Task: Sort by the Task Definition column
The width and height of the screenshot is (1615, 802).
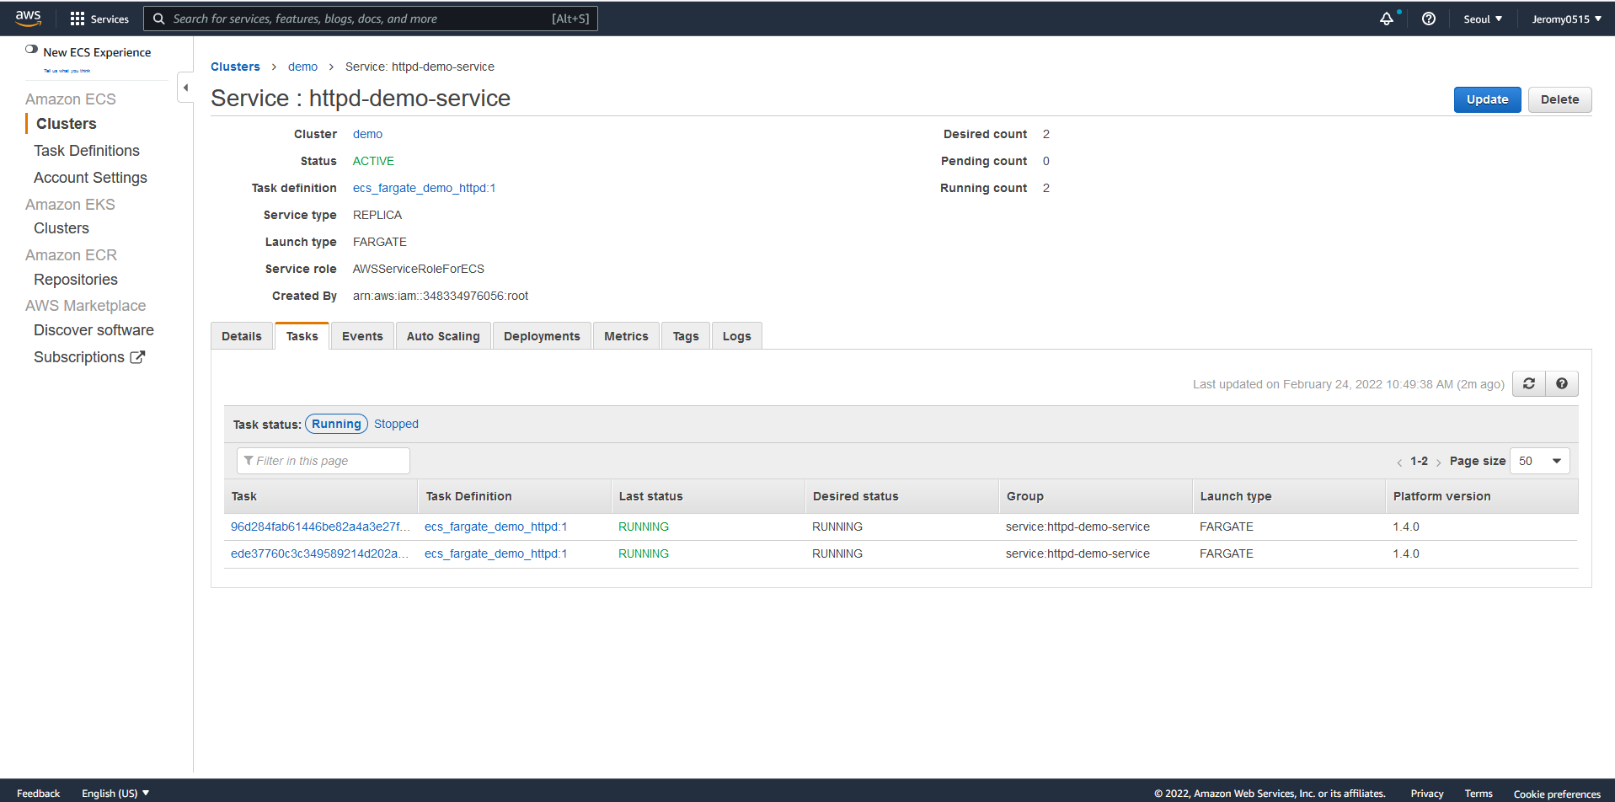Action: [515, 496]
